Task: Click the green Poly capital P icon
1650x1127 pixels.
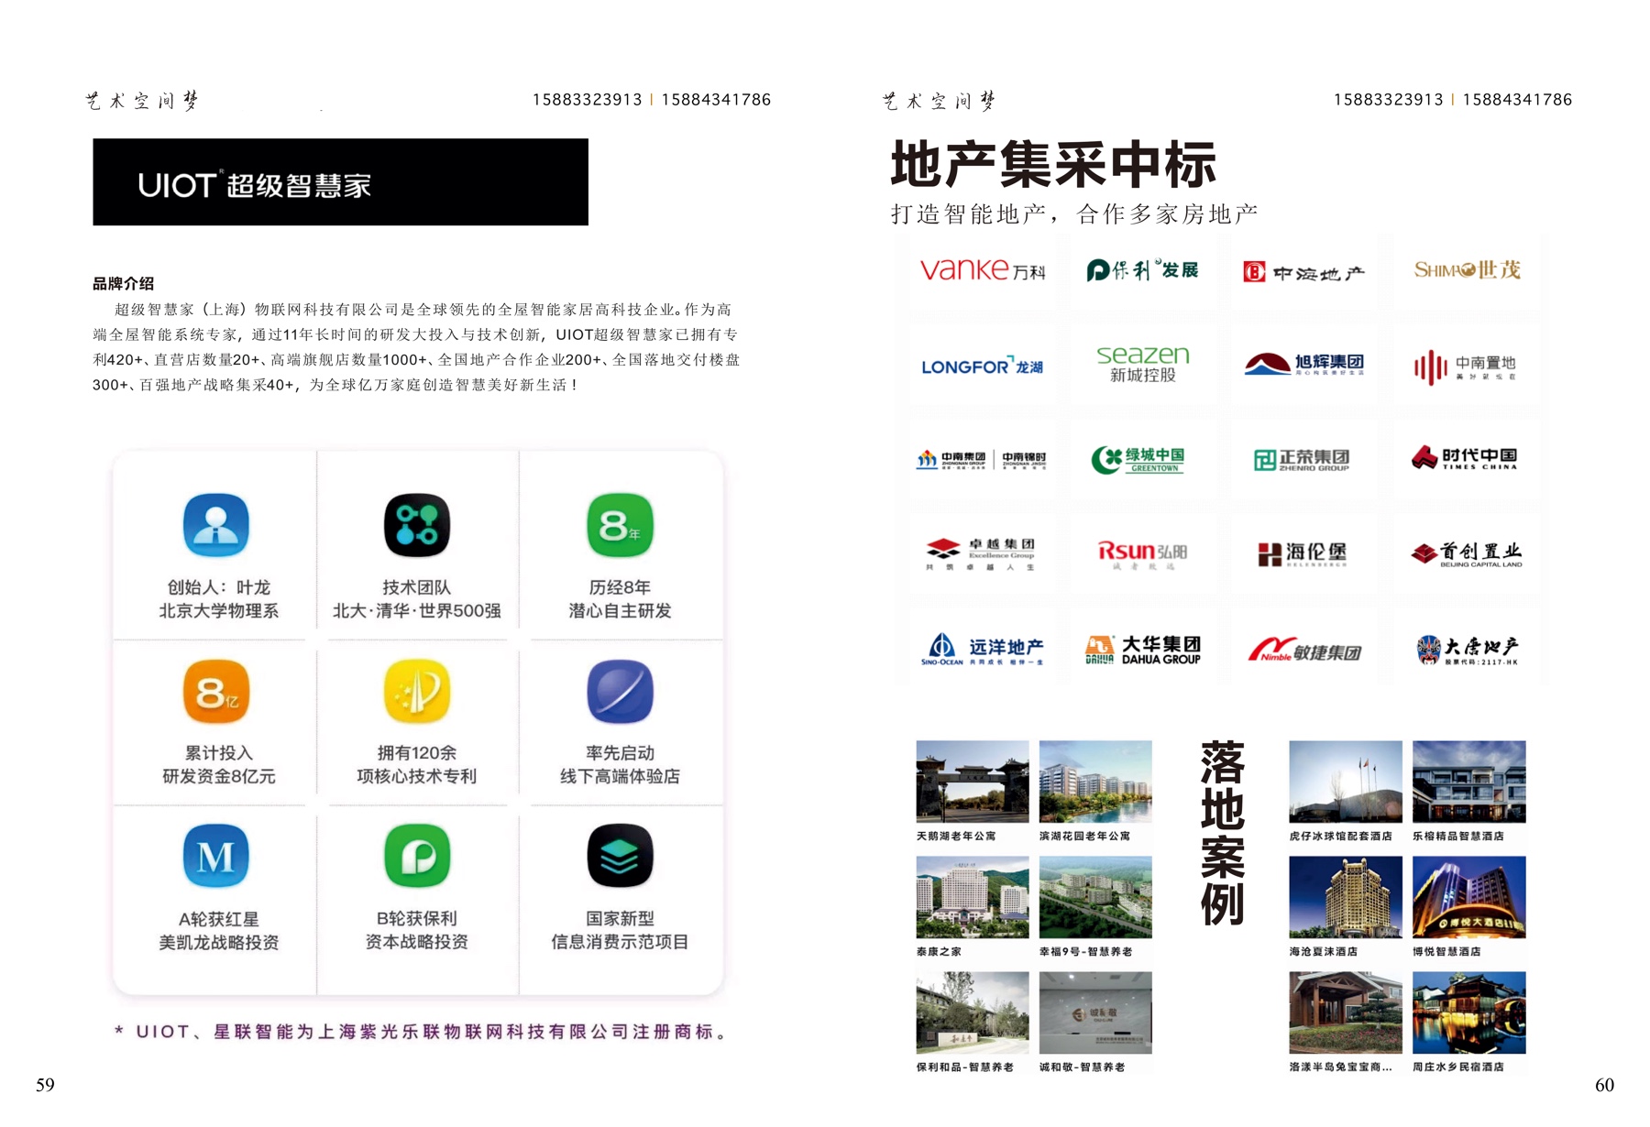Action: tap(417, 856)
